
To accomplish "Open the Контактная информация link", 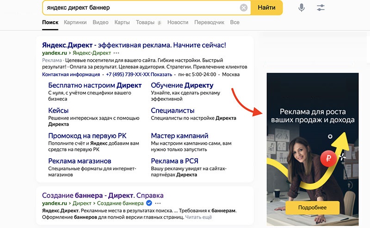I will (71, 74).
